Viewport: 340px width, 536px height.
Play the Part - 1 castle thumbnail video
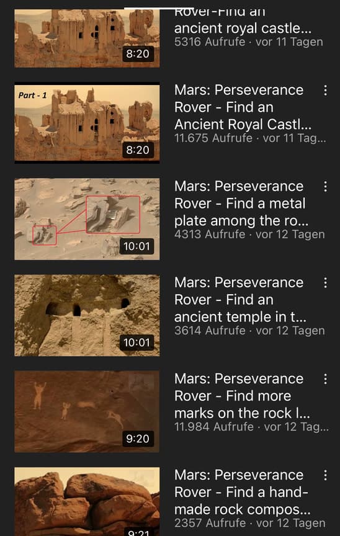[x=87, y=123]
